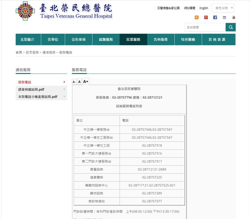This screenshot has width=250, height=219.
Task: Increase font size with A+ button
Action: click(x=86, y=81)
